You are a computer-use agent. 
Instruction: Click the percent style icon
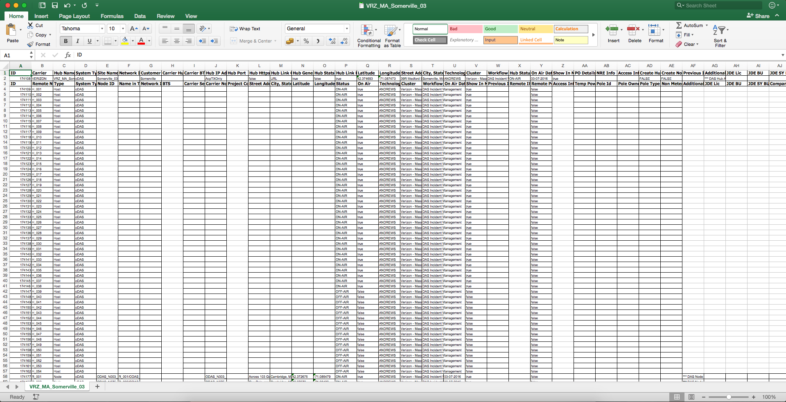tap(306, 41)
